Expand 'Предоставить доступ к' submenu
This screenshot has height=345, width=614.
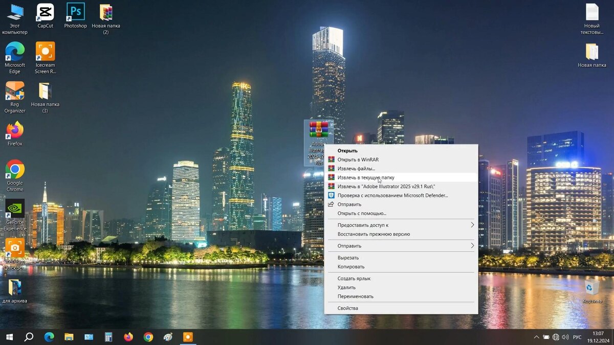401,225
